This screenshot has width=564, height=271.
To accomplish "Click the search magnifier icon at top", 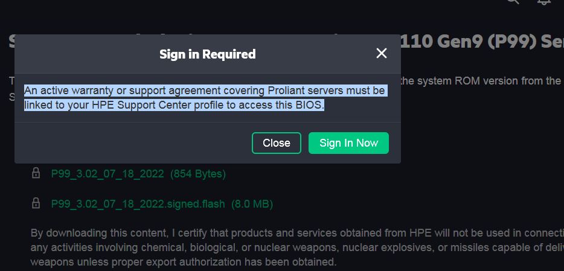I will tap(513, 2).
